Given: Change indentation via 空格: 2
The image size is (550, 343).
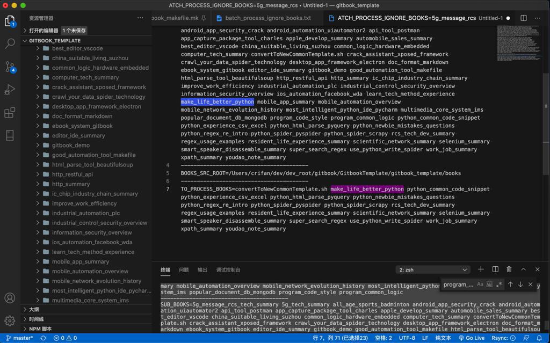Looking at the screenshot, I should 383,338.
